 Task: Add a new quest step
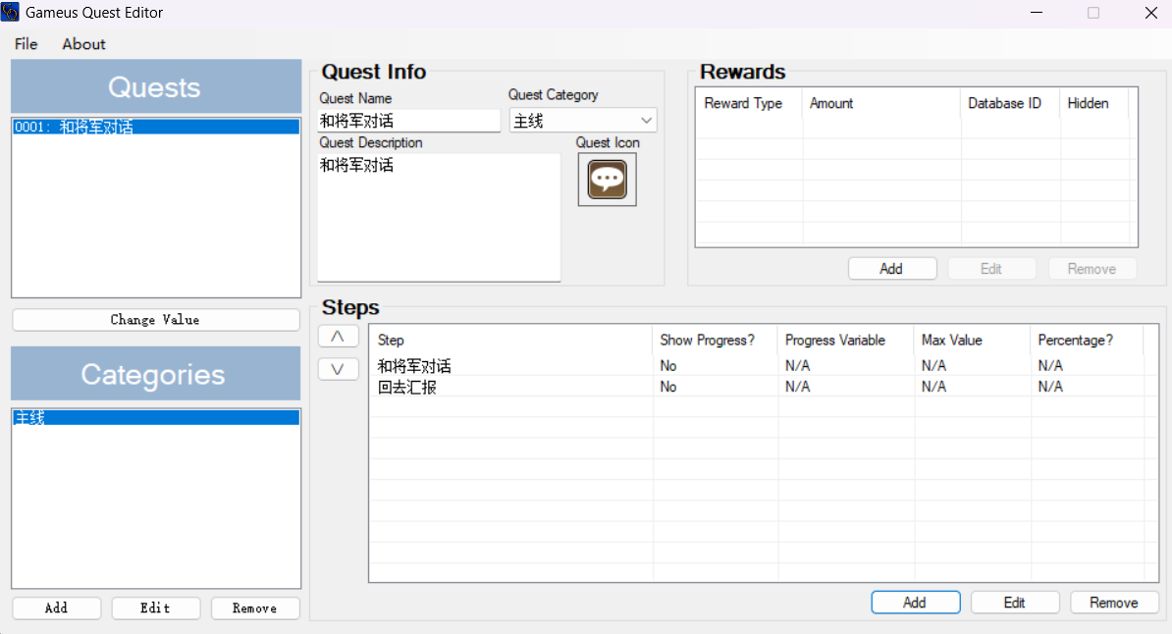915,603
